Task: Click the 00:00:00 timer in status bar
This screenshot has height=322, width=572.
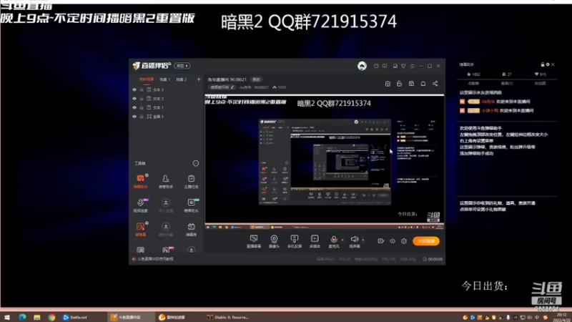Action: tap(433, 259)
